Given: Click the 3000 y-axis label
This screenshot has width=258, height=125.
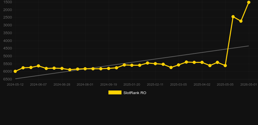Looking at the screenshot, I should 8,25.
